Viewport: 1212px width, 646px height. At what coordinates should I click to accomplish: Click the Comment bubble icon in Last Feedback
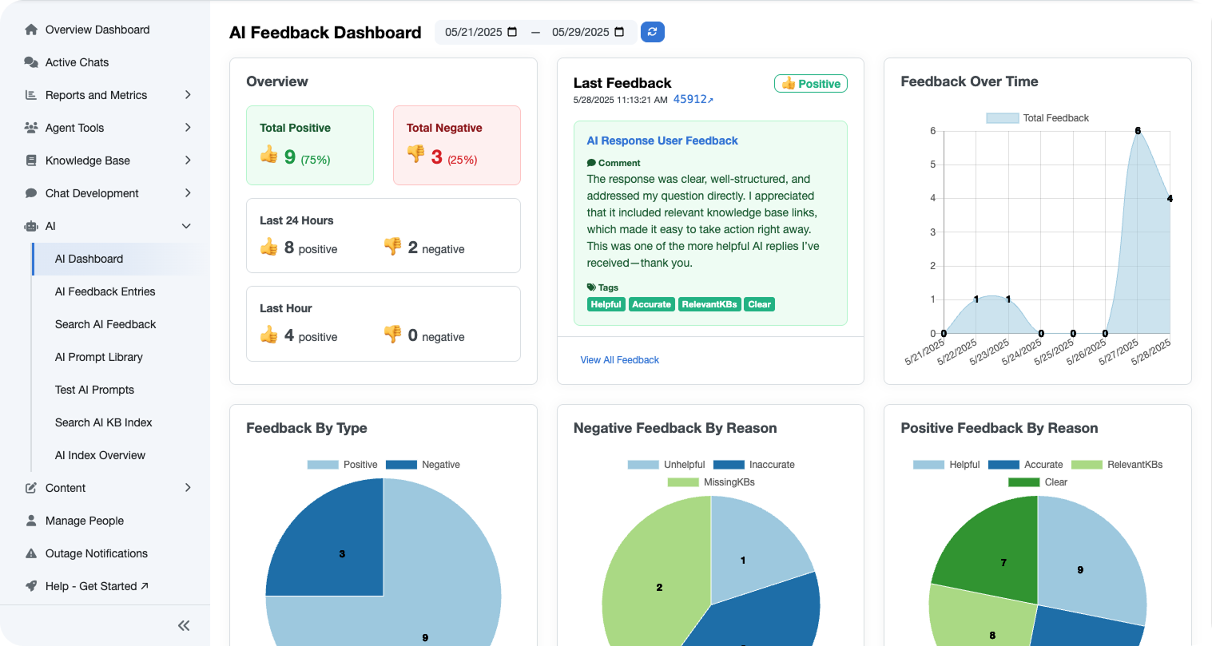click(591, 163)
